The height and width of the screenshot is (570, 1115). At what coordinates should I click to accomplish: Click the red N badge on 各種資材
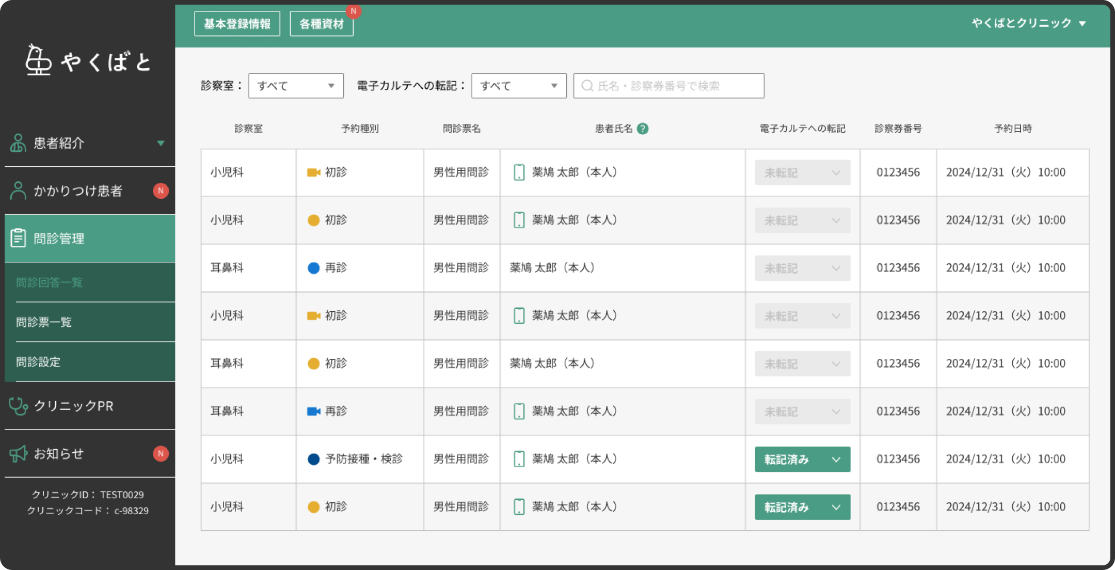point(353,11)
